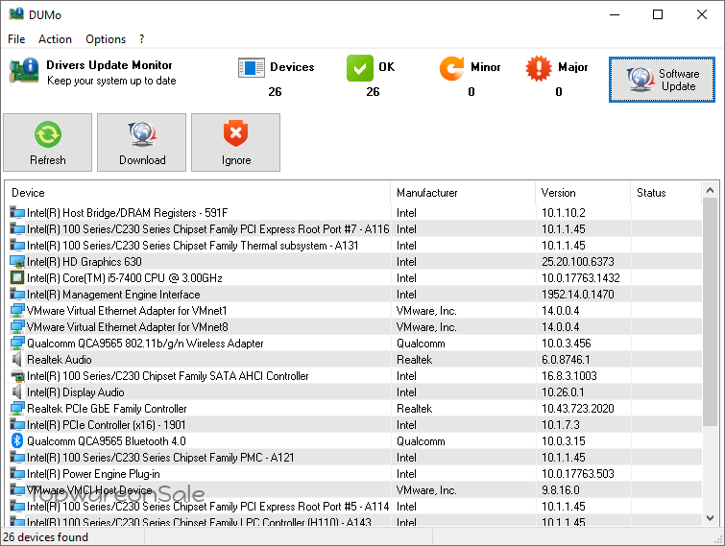Screen dimensions: 725x546
Task: Click the speaker icon of Intel(R) Display Audio
Action: 17,392
